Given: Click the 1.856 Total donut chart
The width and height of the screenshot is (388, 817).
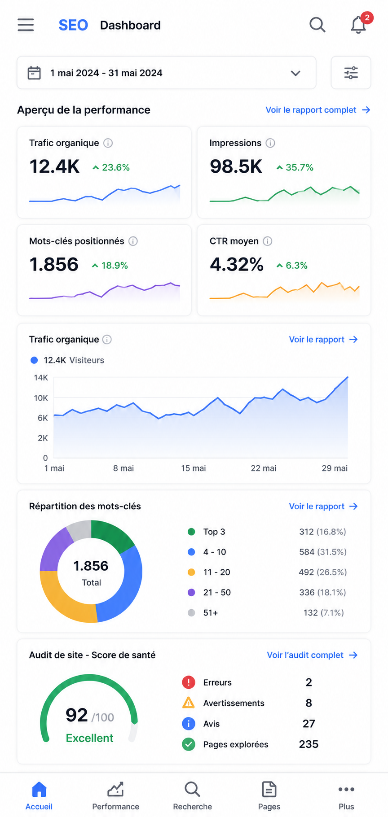Looking at the screenshot, I should 91,572.
